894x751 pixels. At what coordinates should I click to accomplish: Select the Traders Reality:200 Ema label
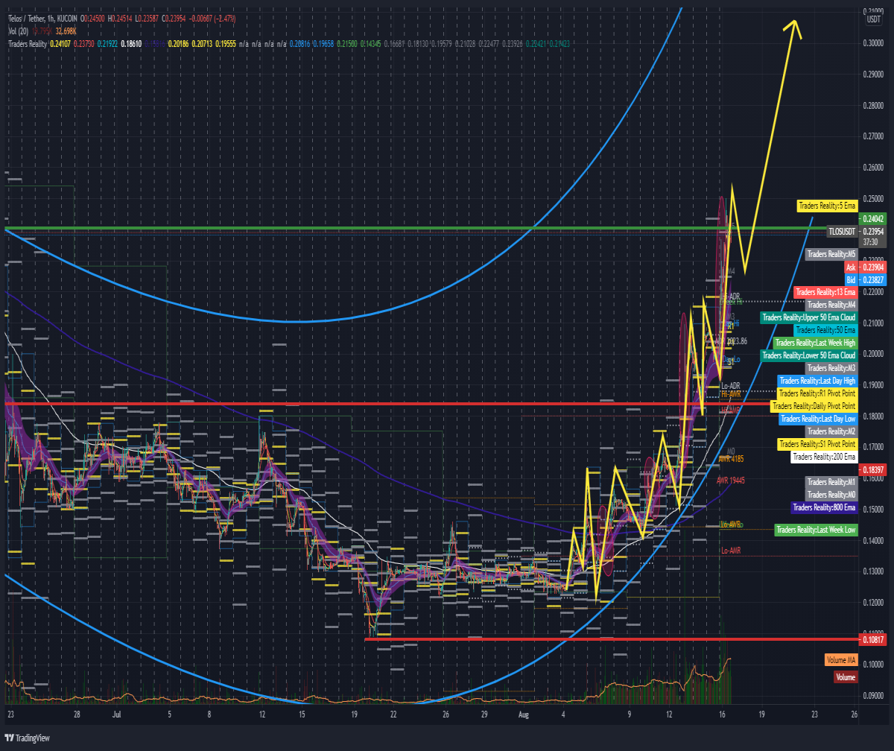point(825,457)
